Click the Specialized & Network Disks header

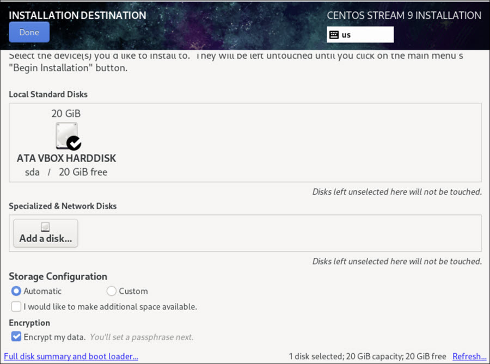click(63, 206)
